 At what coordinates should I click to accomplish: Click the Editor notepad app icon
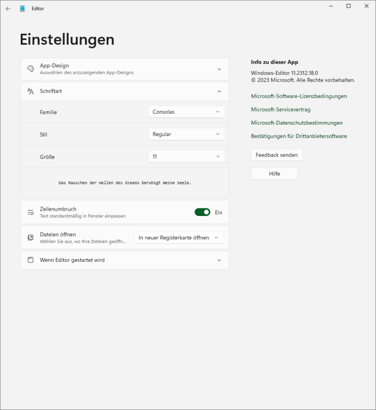tap(22, 9)
